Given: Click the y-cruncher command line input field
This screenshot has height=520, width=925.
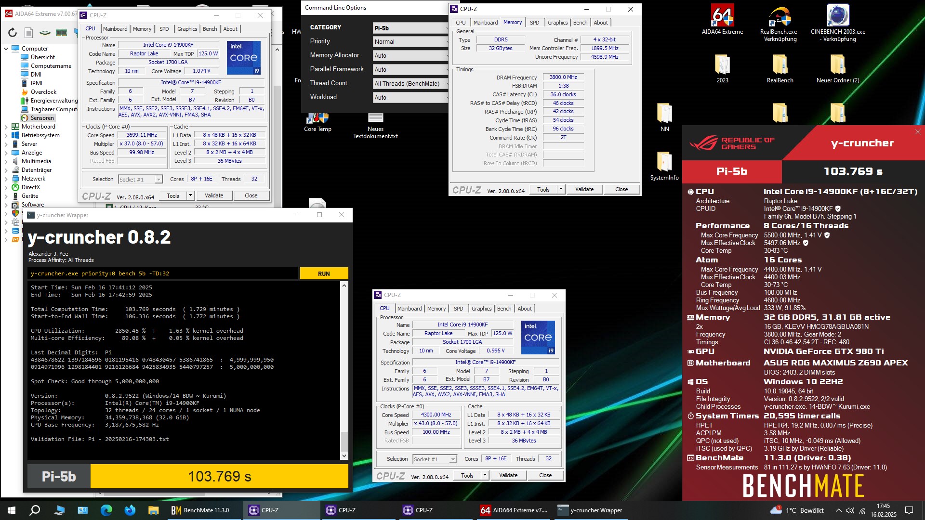Looking at the screenshot, I should (163, 273).
